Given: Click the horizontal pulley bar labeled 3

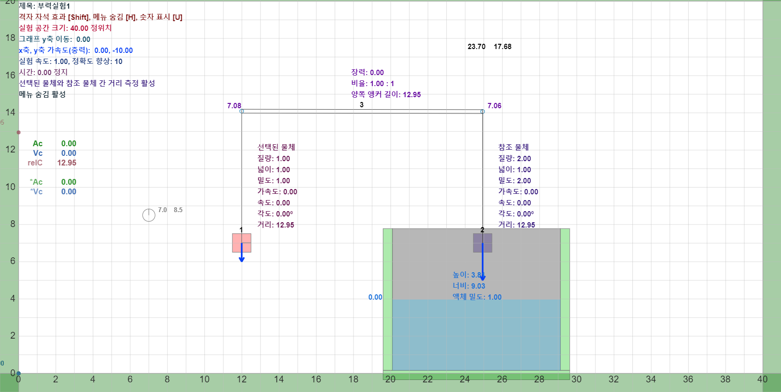Looking at the screenshot, I should pos(362,111).
